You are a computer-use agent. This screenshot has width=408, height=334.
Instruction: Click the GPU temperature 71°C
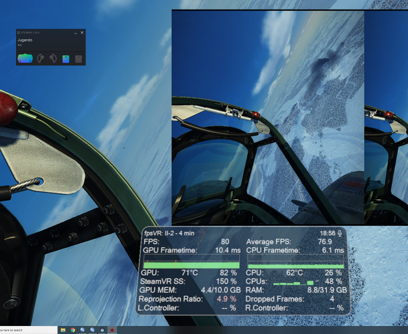[x=190, y=273]
